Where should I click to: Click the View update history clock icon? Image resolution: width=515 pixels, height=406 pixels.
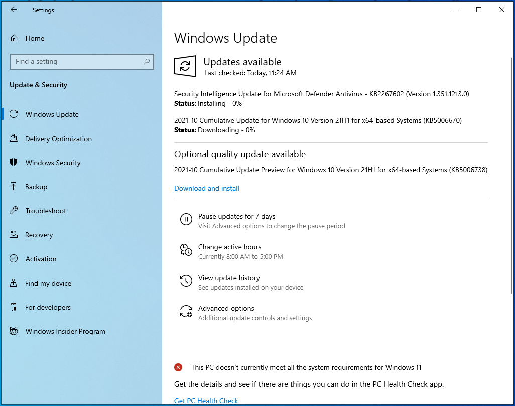[186, 281]
